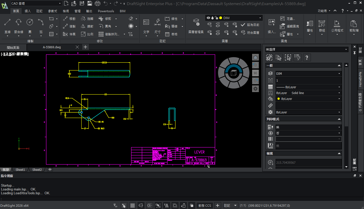Image resolution: width=364 pixels, height=209 pixels.
Task: Toggle the grid display in status bar
Action: [132, 205]
